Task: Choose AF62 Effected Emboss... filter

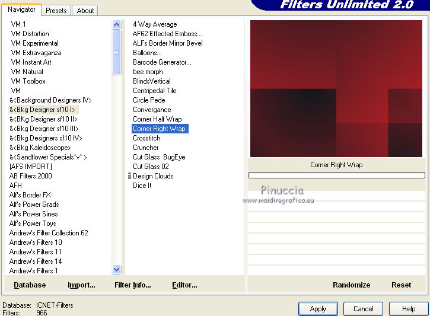Action: pos(167,34)
